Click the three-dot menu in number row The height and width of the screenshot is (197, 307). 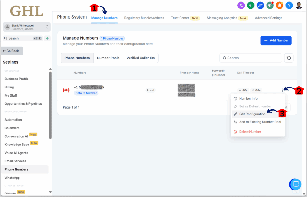(x=282, y=90)
